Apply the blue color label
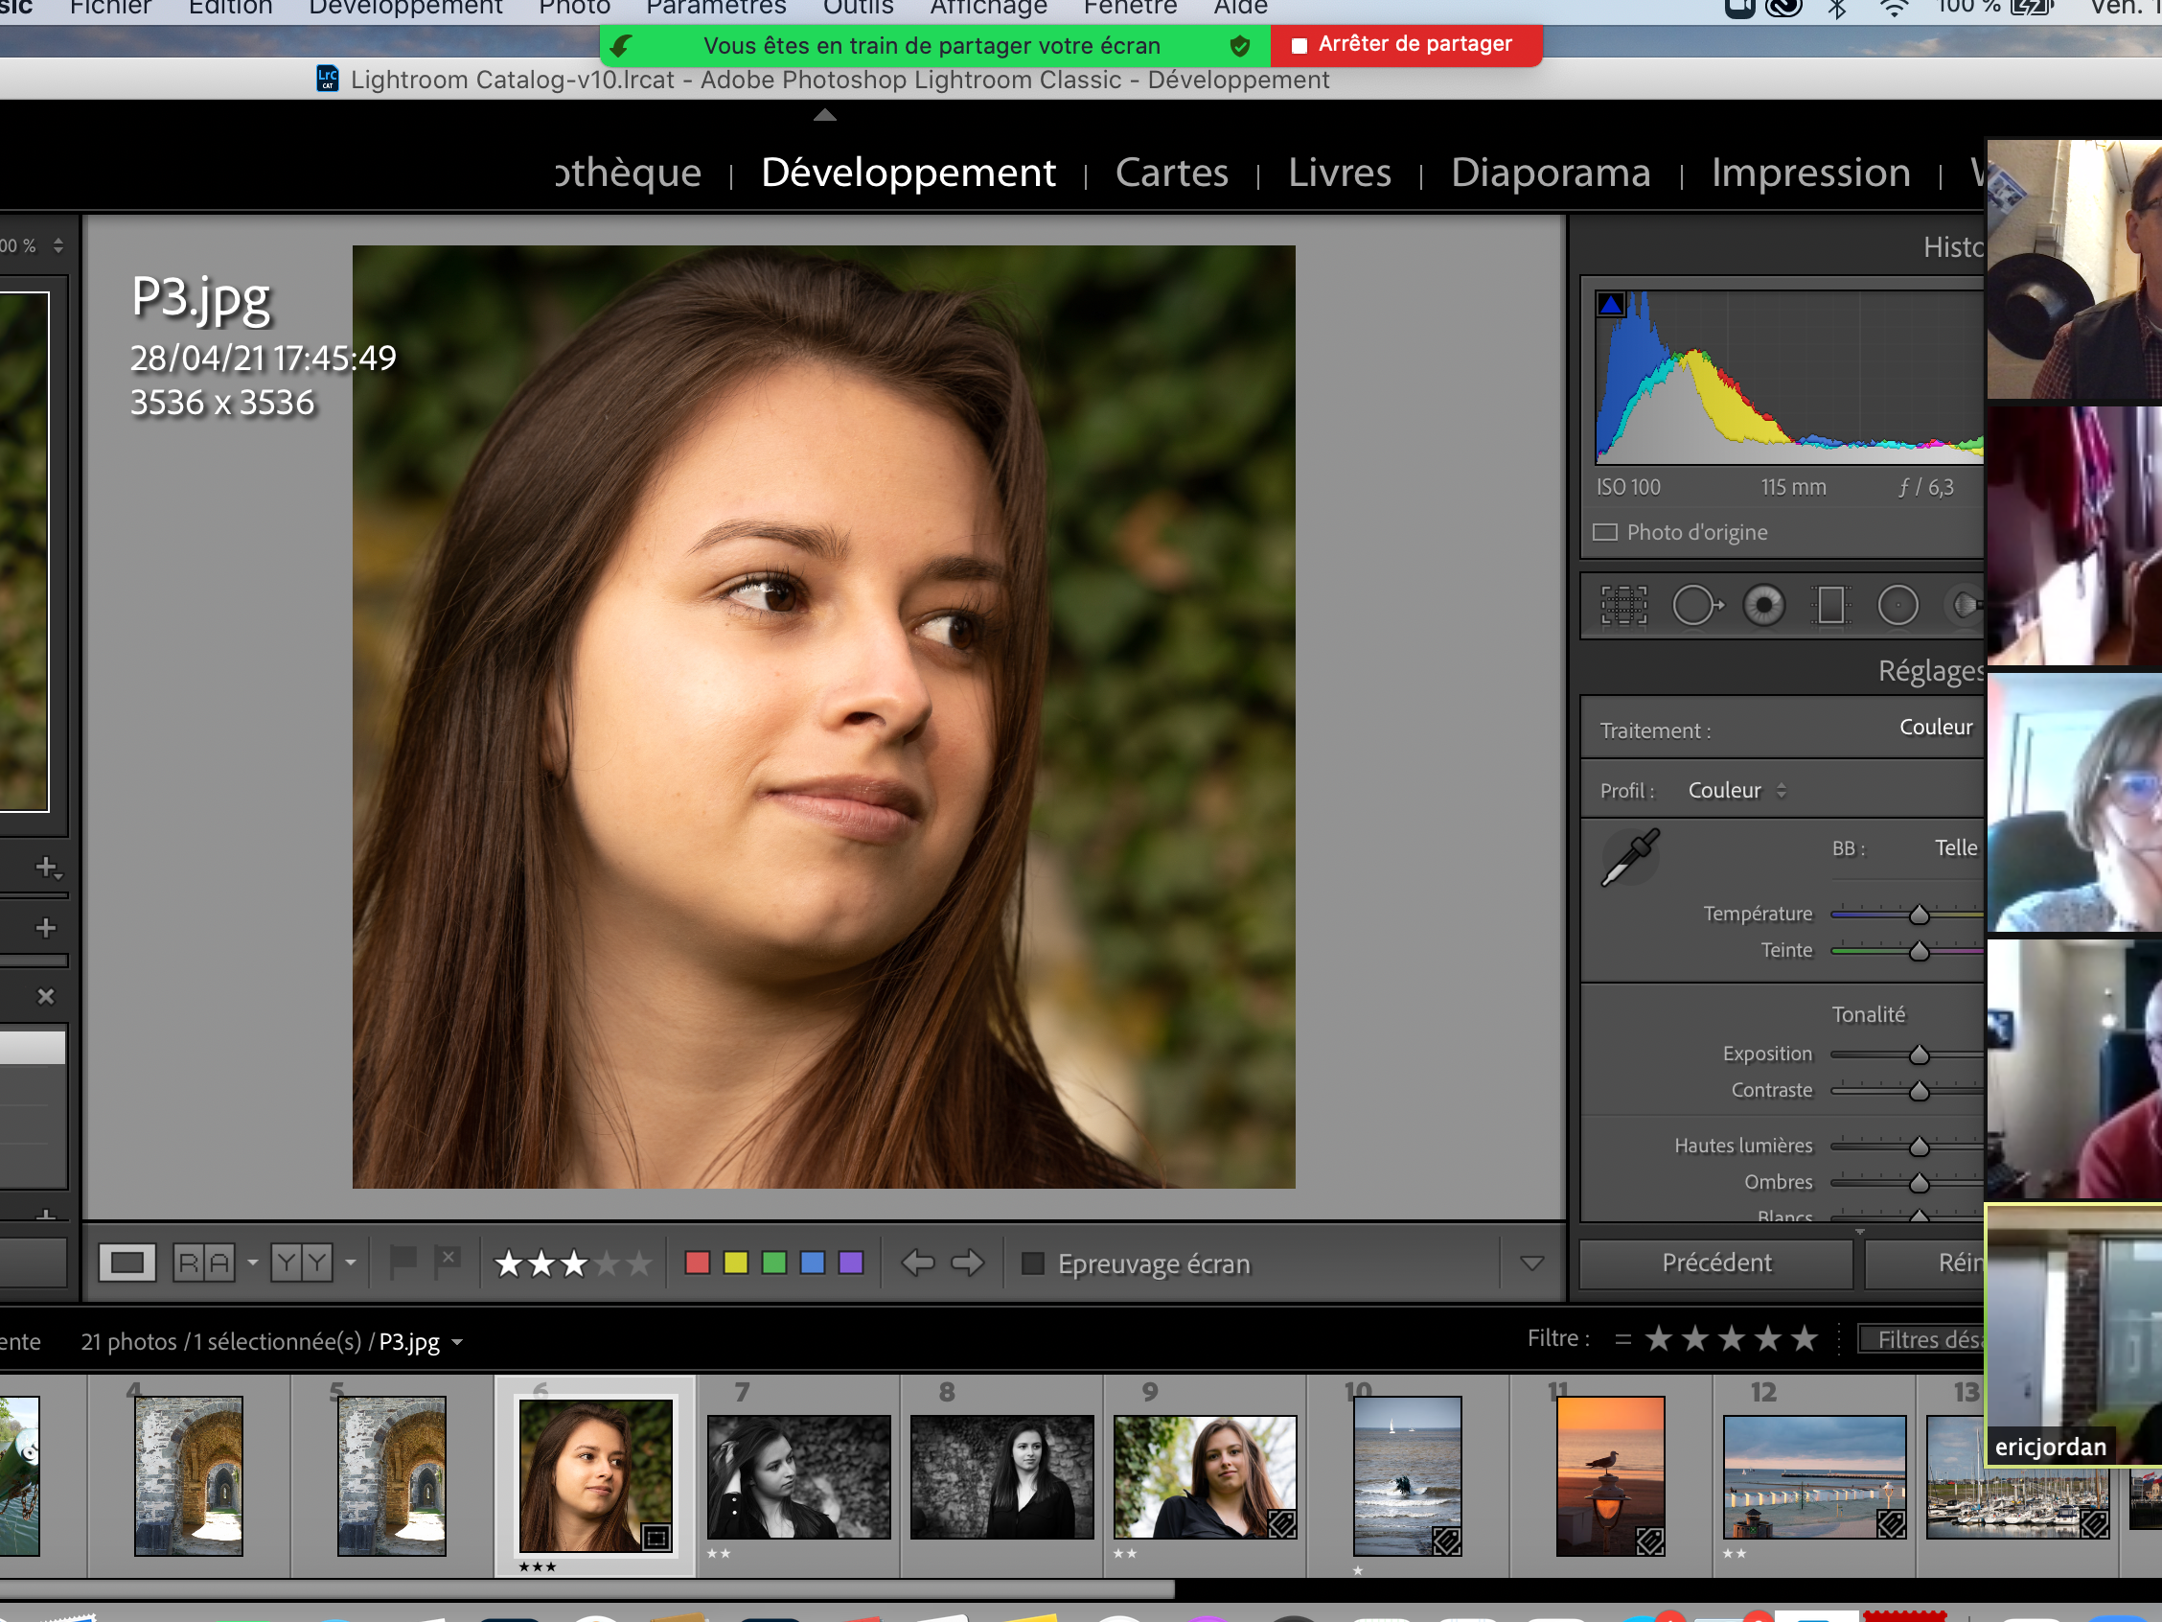The height and width of the screenshot is (1622, 2162). pos(813,1263)
